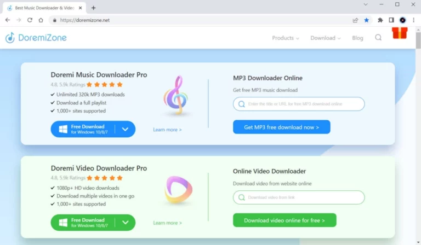The height and width of the screenshot is (245, 421).
Task: Click the page vertical scrollbar thumb
Action: click(x=418, y=40)
